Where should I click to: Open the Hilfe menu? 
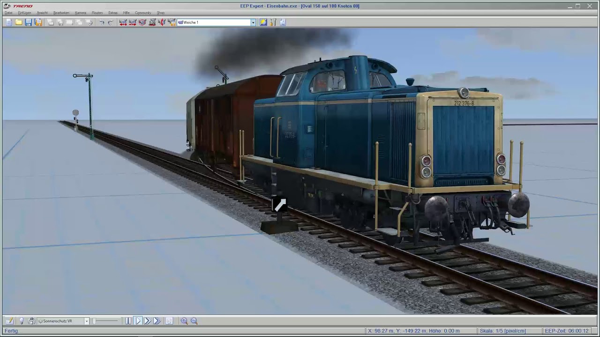pyautogui.click(x=126, y=13)
